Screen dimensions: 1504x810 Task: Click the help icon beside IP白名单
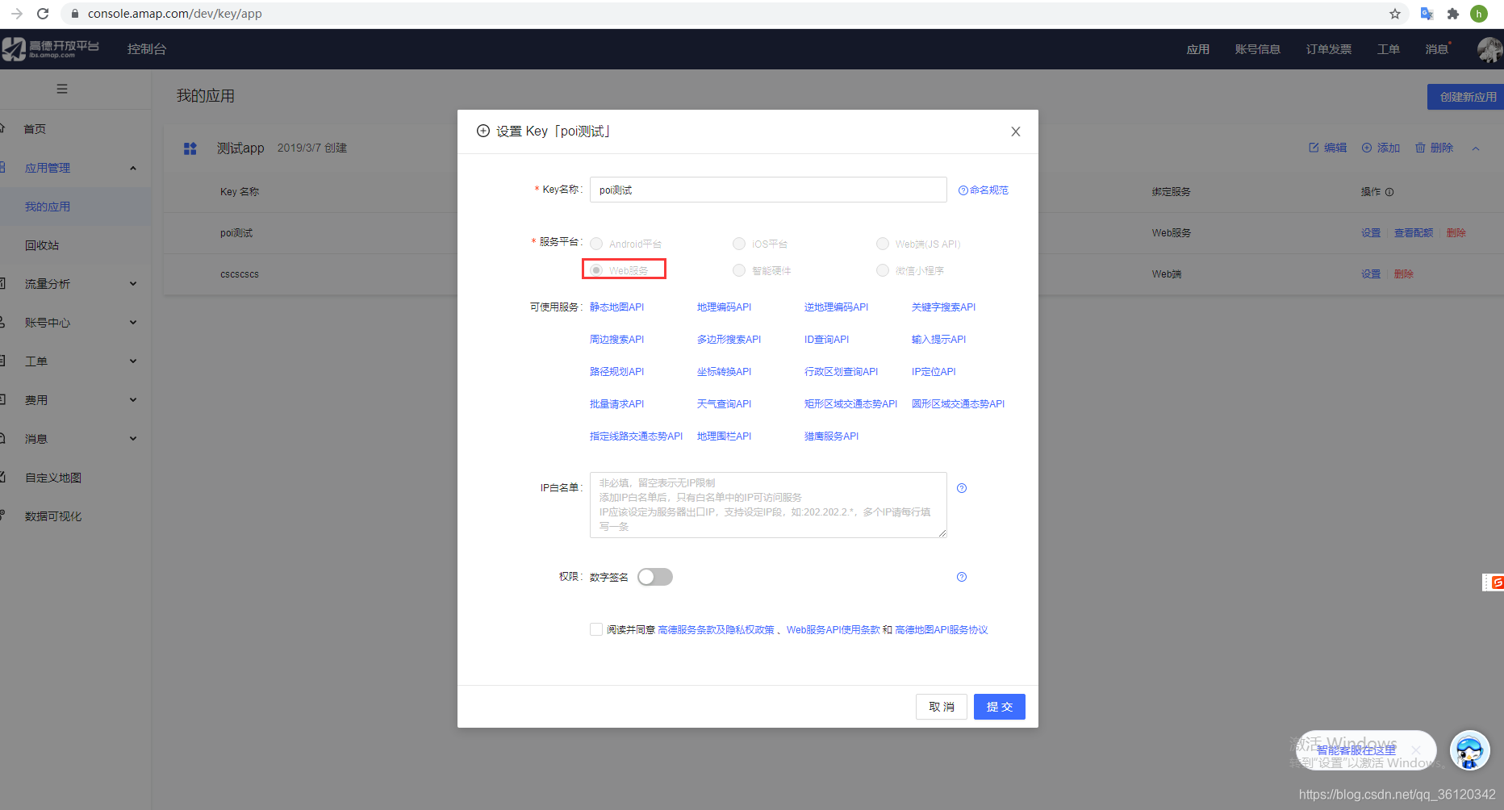click(962, 488)
